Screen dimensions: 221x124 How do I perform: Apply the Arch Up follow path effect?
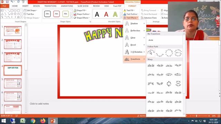pyautogui.click(x=151, y=53)
